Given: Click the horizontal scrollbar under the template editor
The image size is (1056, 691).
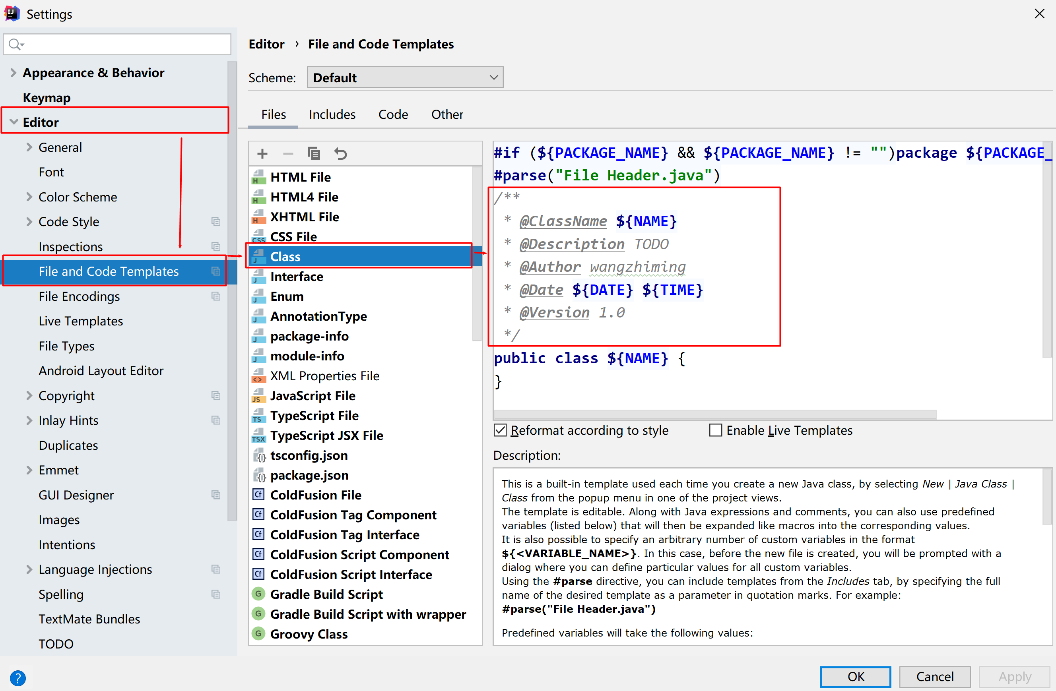Looking at the screenshot, I should [x=714, y=414].
